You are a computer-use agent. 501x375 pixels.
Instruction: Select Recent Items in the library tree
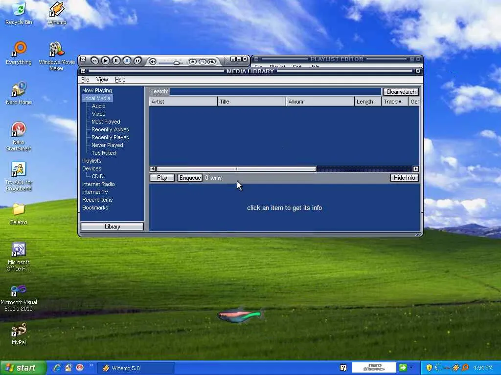[97, 200]
